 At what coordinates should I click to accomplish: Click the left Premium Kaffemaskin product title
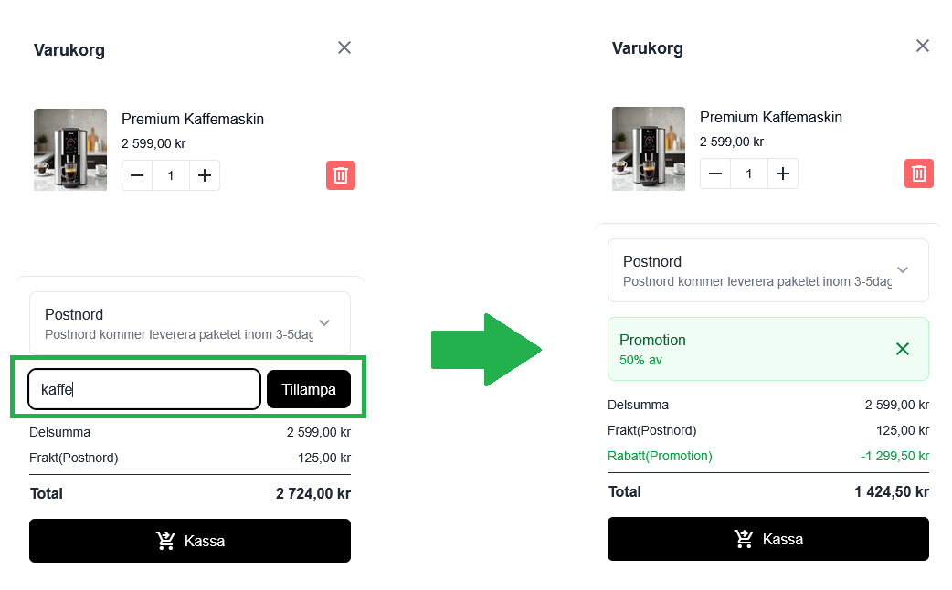(193, 119)
